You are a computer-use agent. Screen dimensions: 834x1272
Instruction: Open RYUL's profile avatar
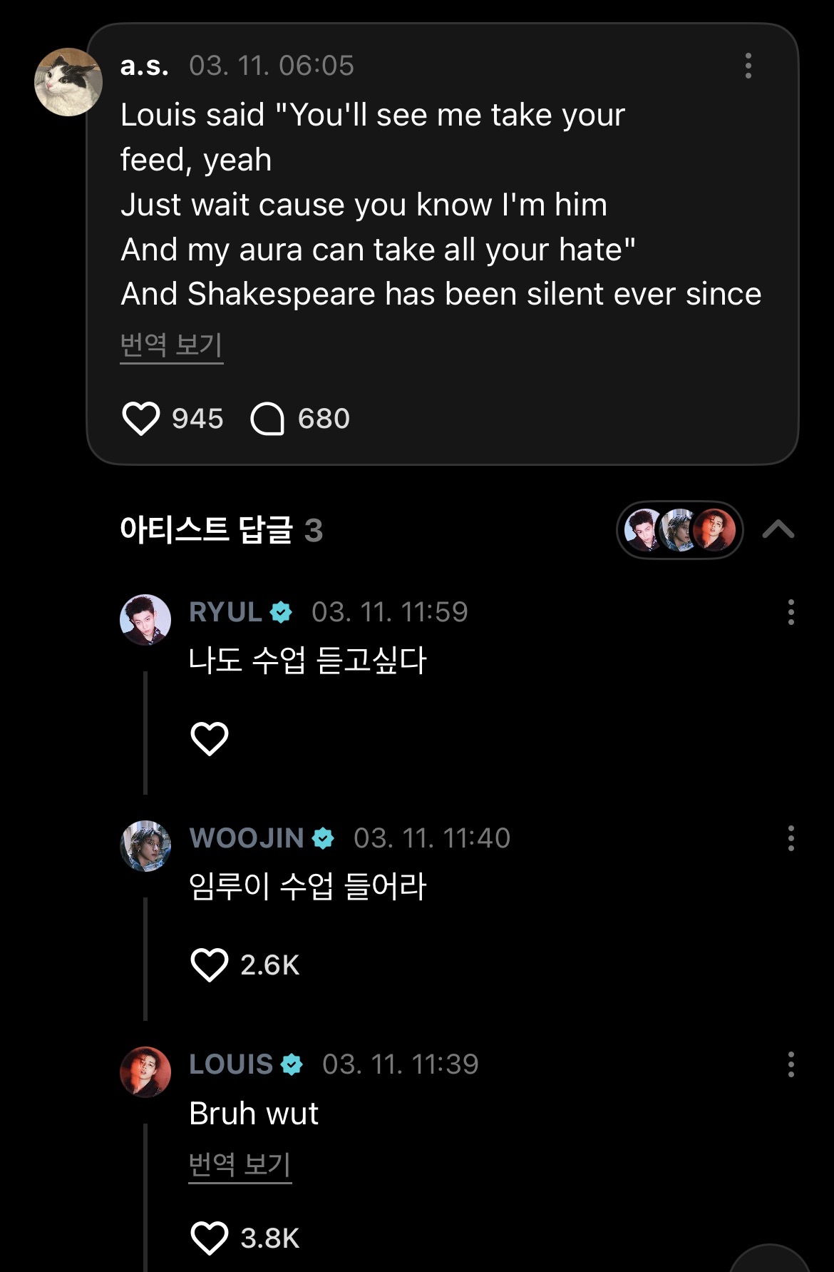pyautogui.click(x=145, y=620)
